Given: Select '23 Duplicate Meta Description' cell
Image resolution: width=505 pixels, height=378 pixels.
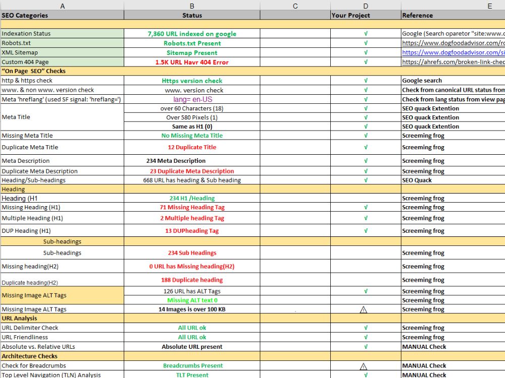Looking at the screenshot, I should click(x=192, y=171).
